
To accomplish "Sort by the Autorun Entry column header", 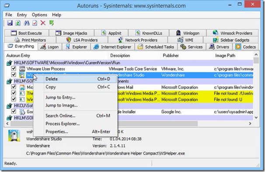I will [56, 56].
